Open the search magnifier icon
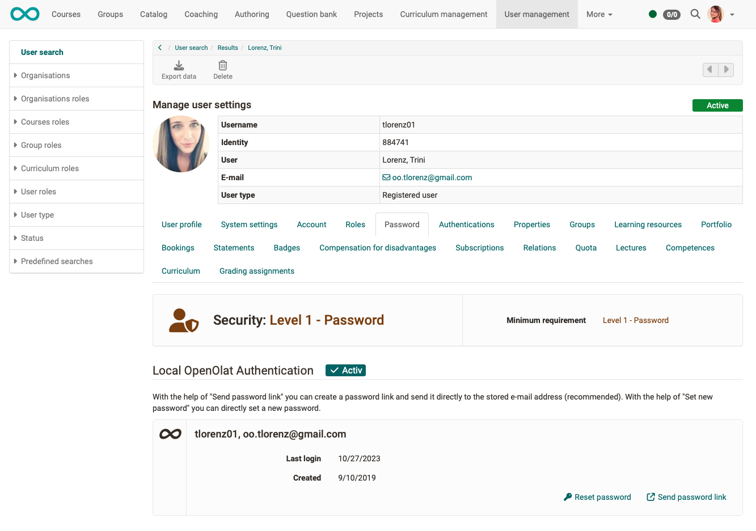Screen dimensions: 756x531 click(695, 14)
